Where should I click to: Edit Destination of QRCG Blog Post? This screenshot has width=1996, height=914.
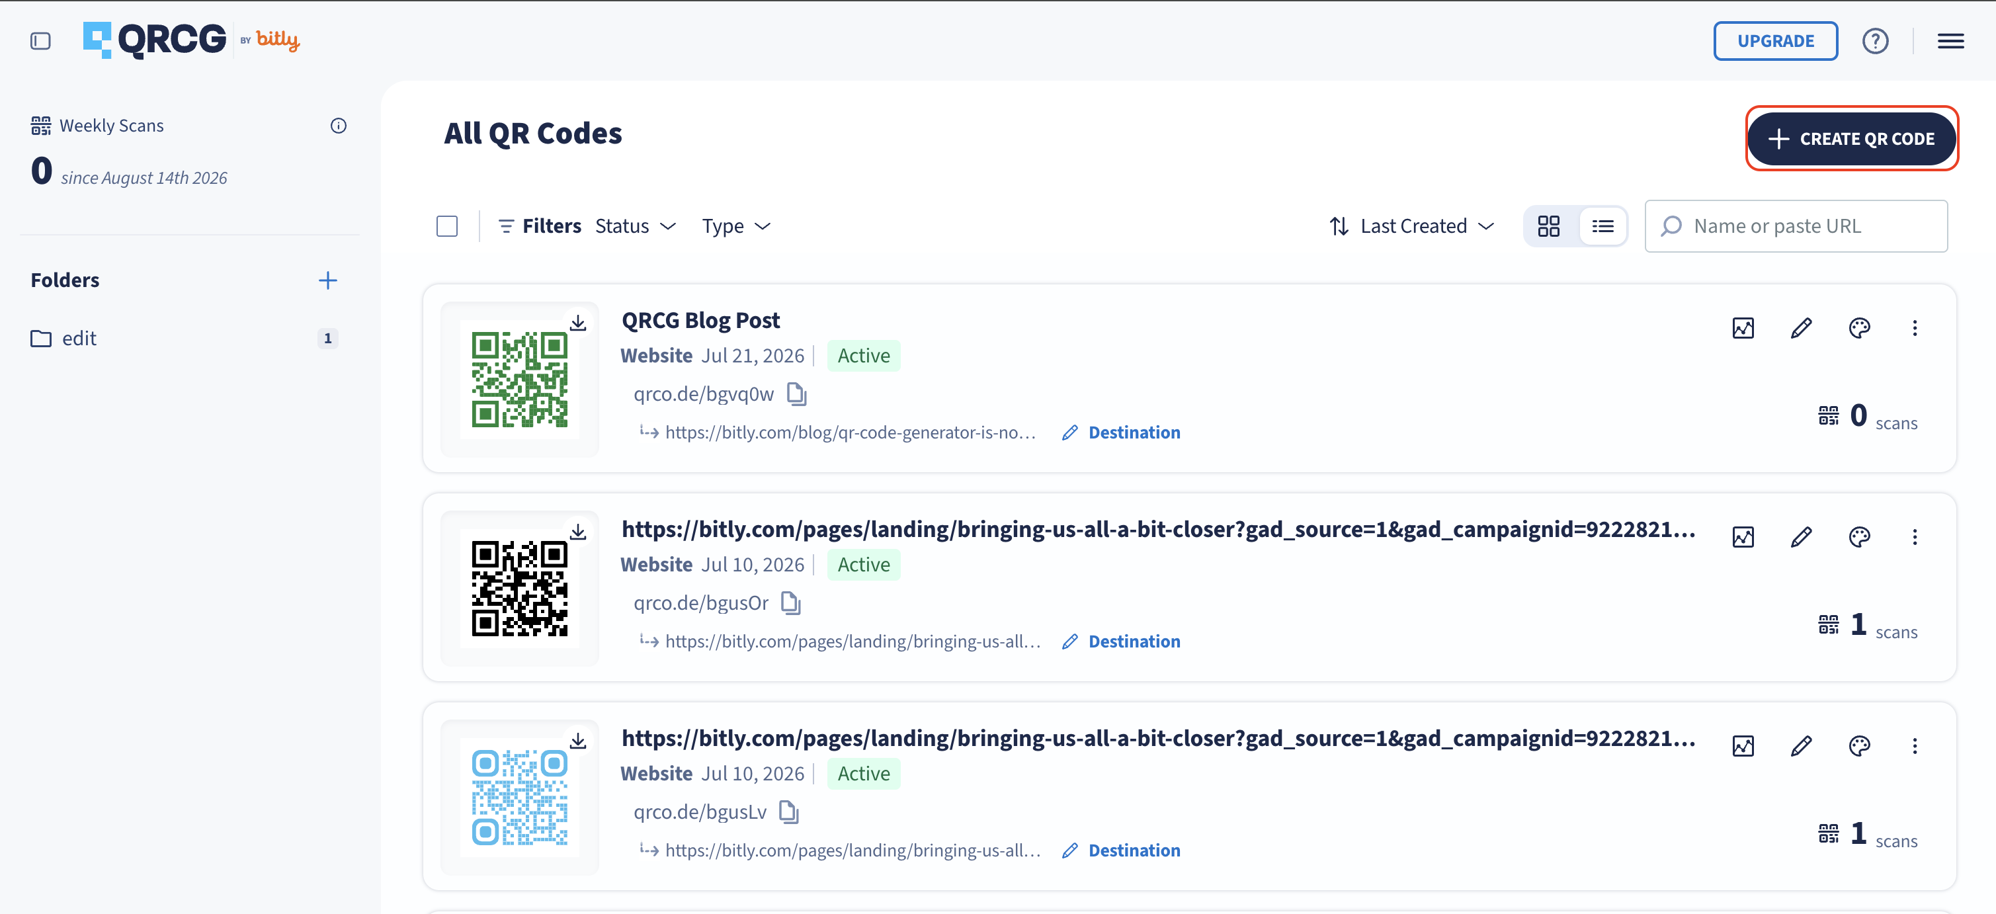(1121, 433)
